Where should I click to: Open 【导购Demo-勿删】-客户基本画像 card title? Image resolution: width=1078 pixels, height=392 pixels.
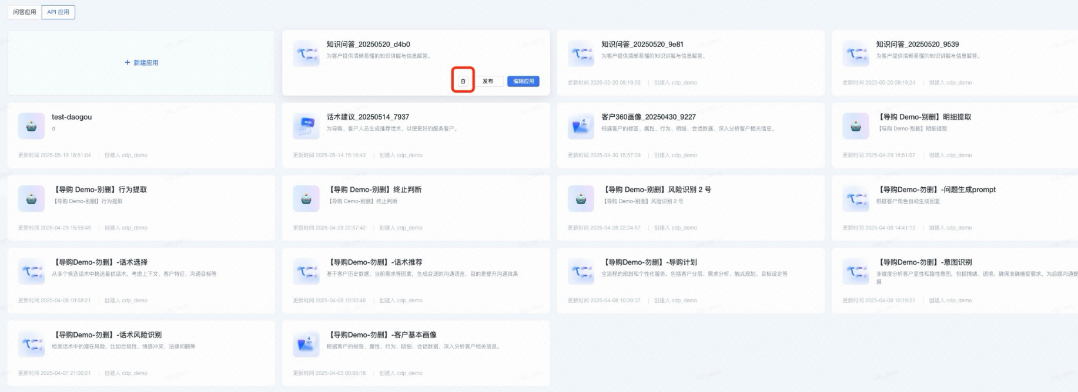coord(382,335)
